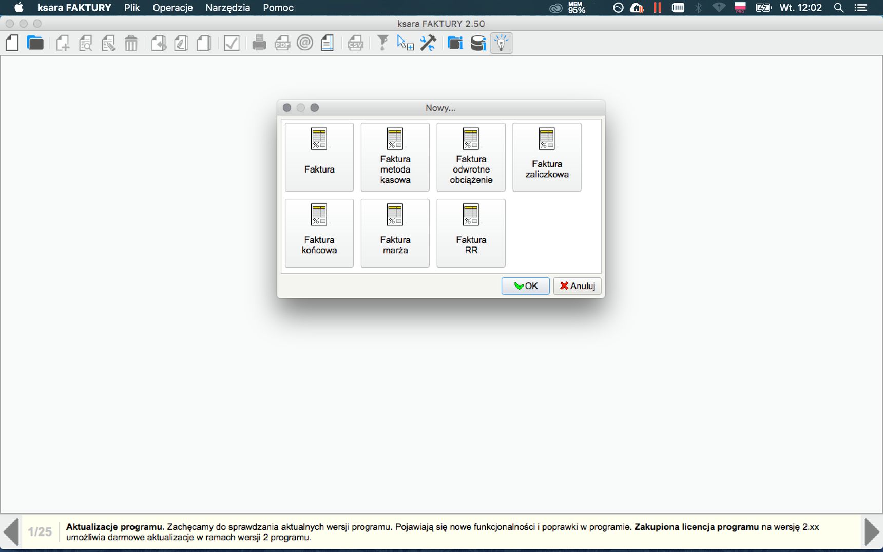
Task: Click the duplicate pages toolbar icon
Action: (204, 43)
